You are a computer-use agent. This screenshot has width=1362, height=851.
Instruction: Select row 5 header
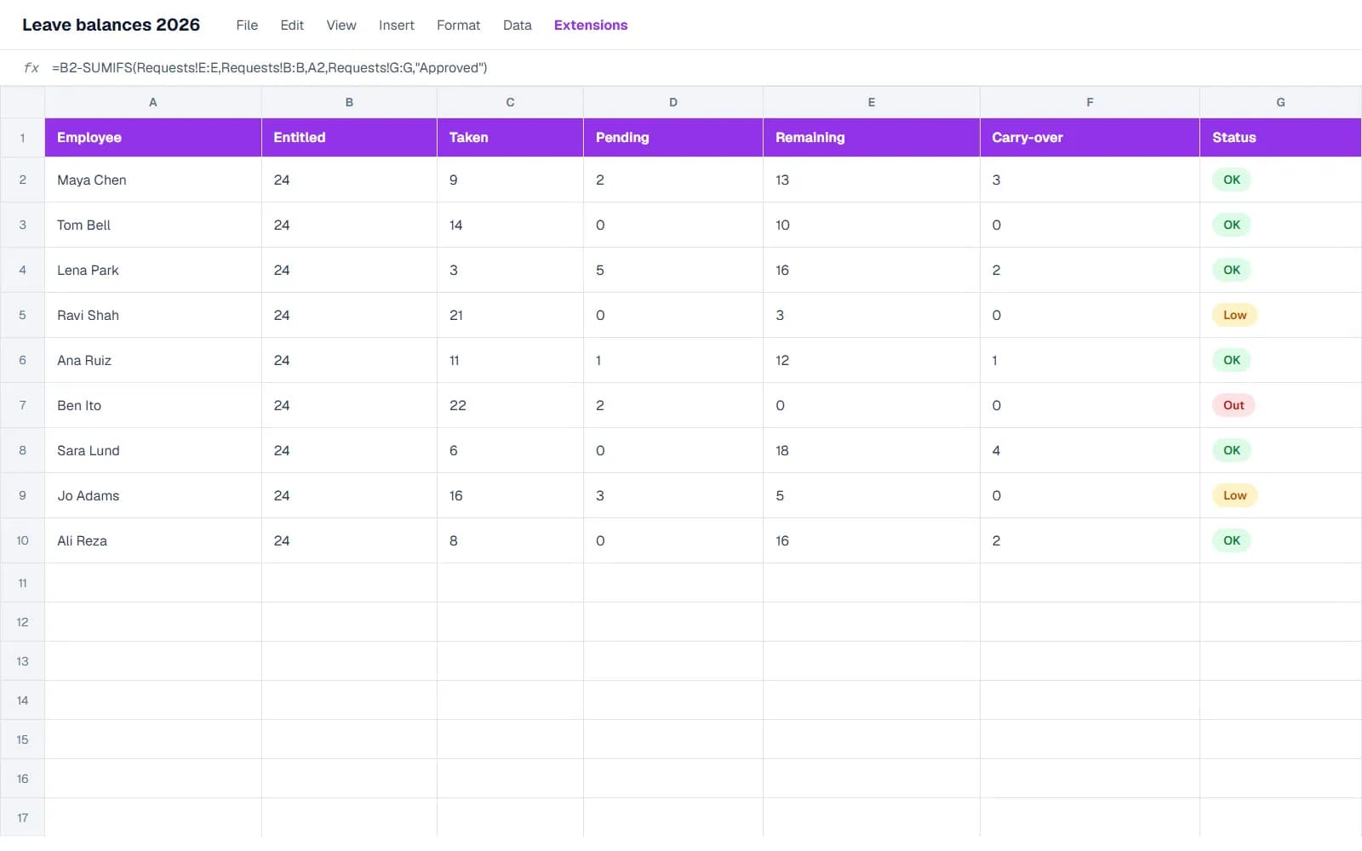click(22, 315)
